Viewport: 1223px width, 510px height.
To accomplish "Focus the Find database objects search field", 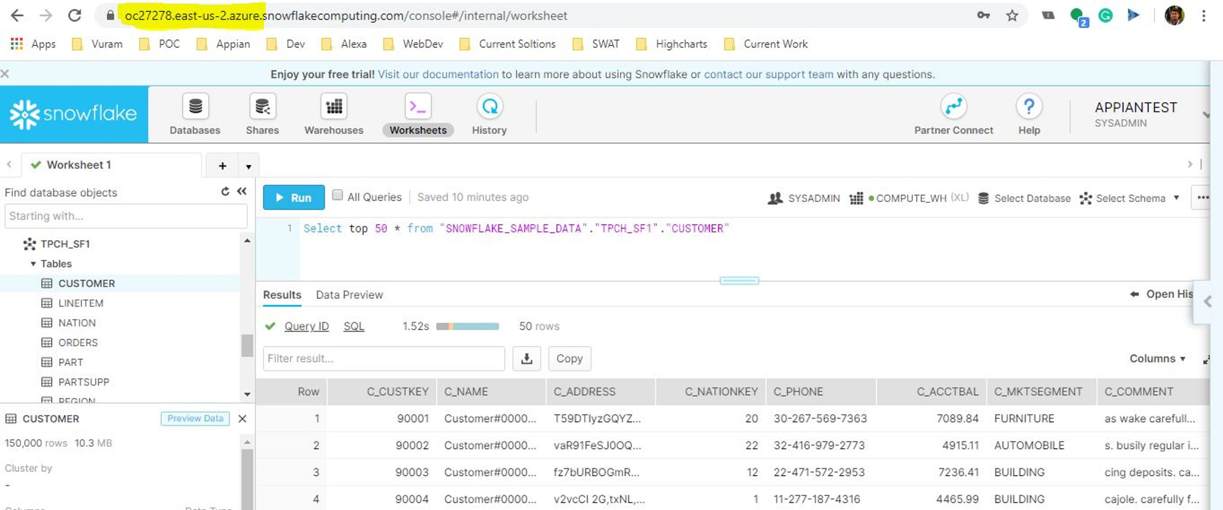I will click(126, 216).
